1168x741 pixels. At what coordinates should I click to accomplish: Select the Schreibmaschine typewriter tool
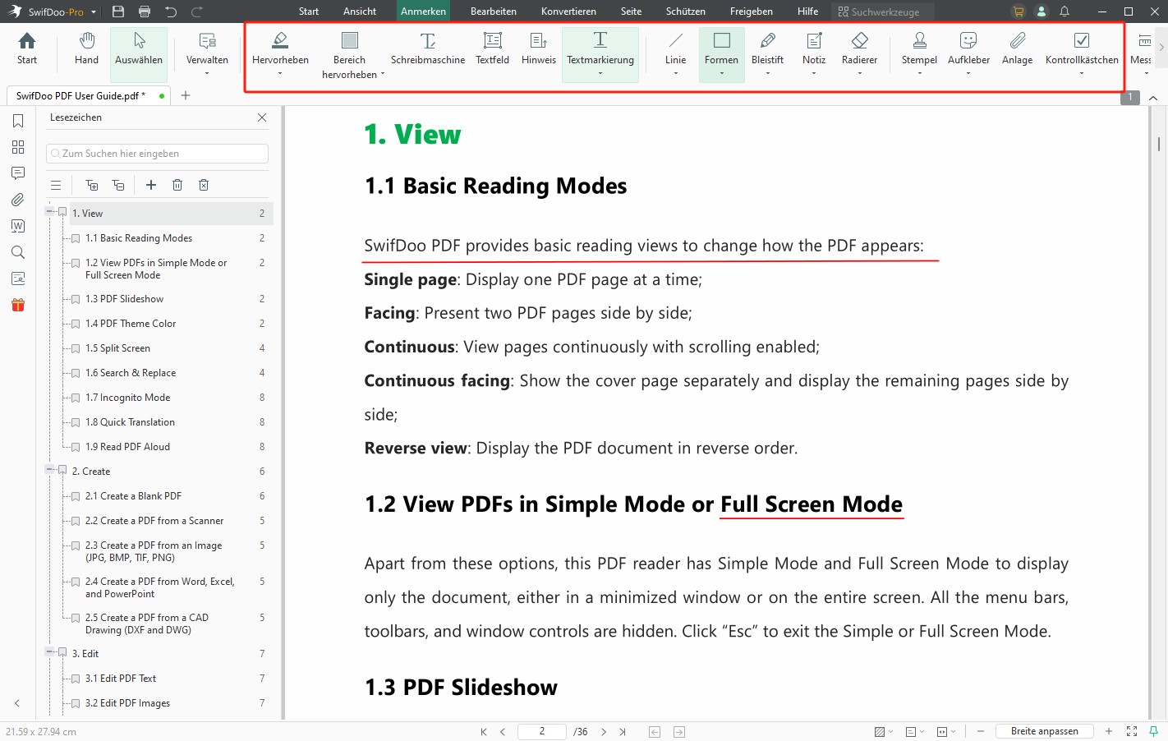(x=428, y=48)
